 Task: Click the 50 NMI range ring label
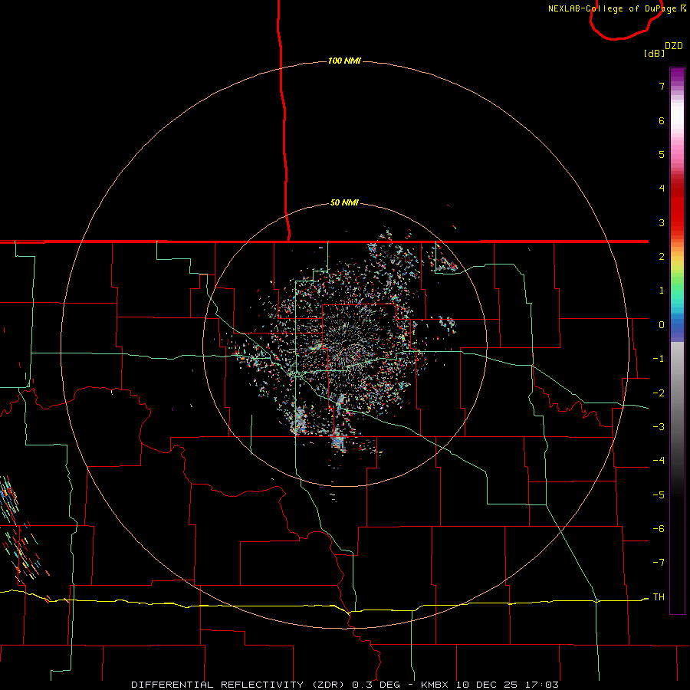pos(344,202)
